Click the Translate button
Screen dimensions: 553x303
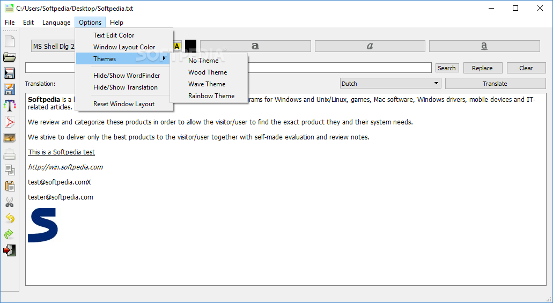pyautogui.click(x=495, y=84)
